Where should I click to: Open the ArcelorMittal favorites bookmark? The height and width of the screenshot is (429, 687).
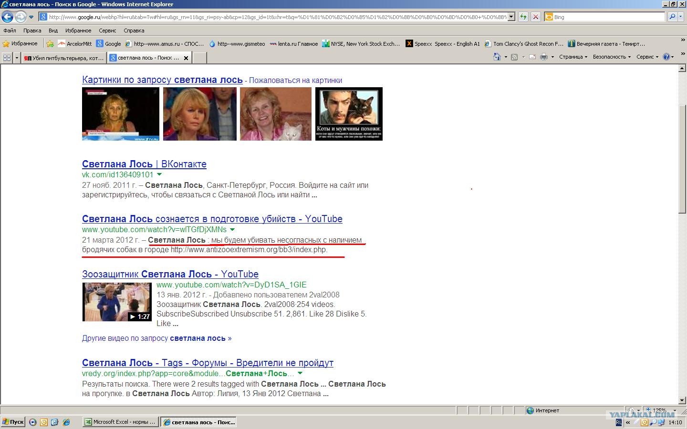pyautogui.click(x=75, y=43)
